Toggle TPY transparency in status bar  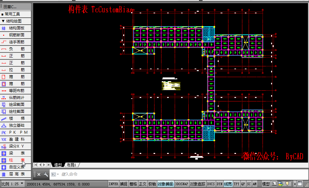coord(236,184)
